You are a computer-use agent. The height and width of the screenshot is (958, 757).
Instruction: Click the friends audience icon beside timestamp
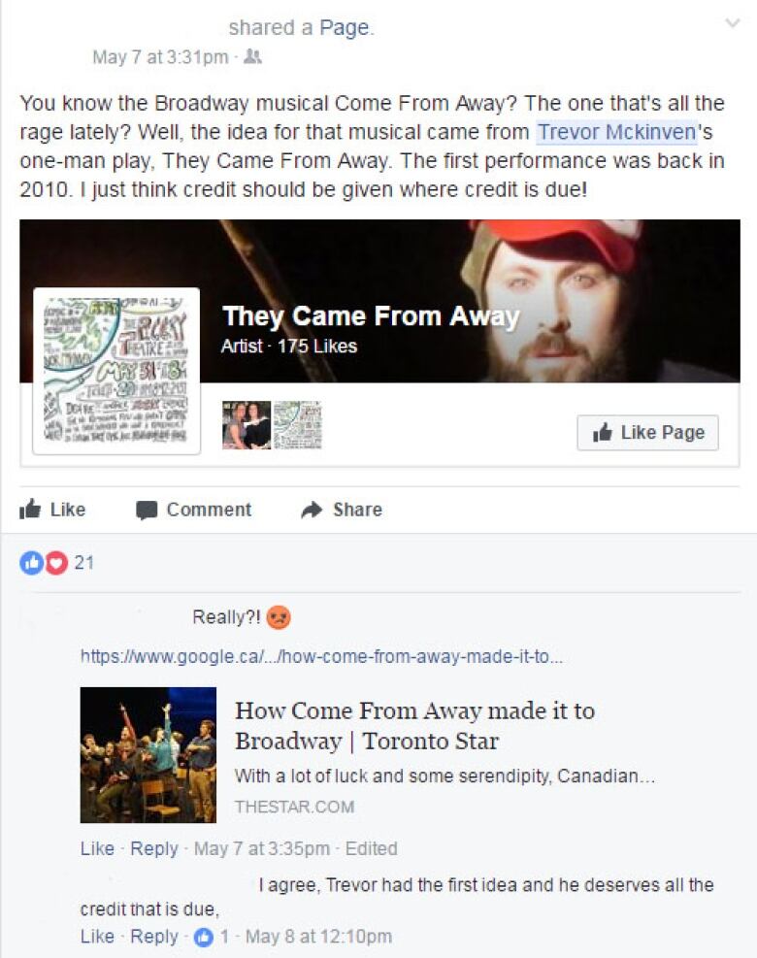pyautogui.click(x=252, y=57)
